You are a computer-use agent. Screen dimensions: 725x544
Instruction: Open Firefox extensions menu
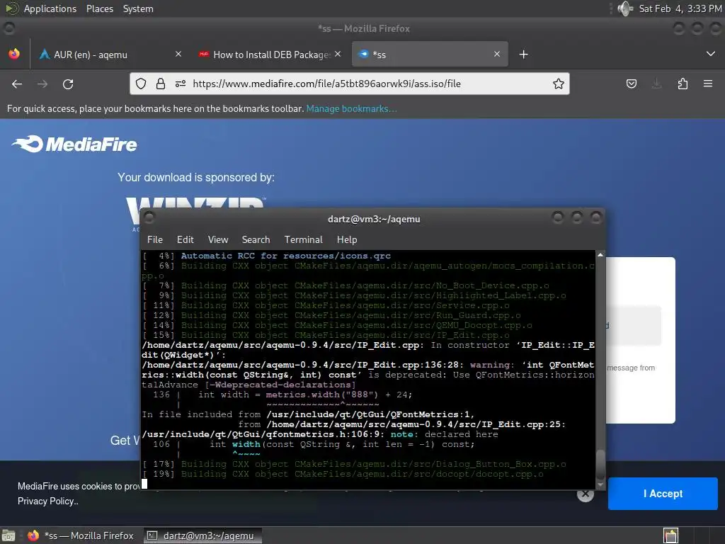click(x=683, y=84)
